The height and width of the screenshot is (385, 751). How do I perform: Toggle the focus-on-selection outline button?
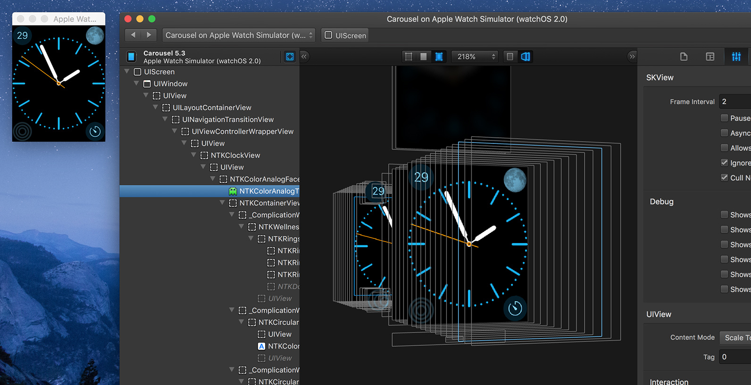pos(290,57)
